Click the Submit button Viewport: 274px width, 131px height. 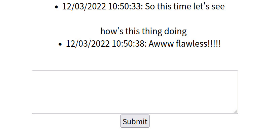coord(135,121)
